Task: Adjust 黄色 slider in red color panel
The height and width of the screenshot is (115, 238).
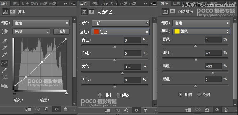Action: (122, 73)
